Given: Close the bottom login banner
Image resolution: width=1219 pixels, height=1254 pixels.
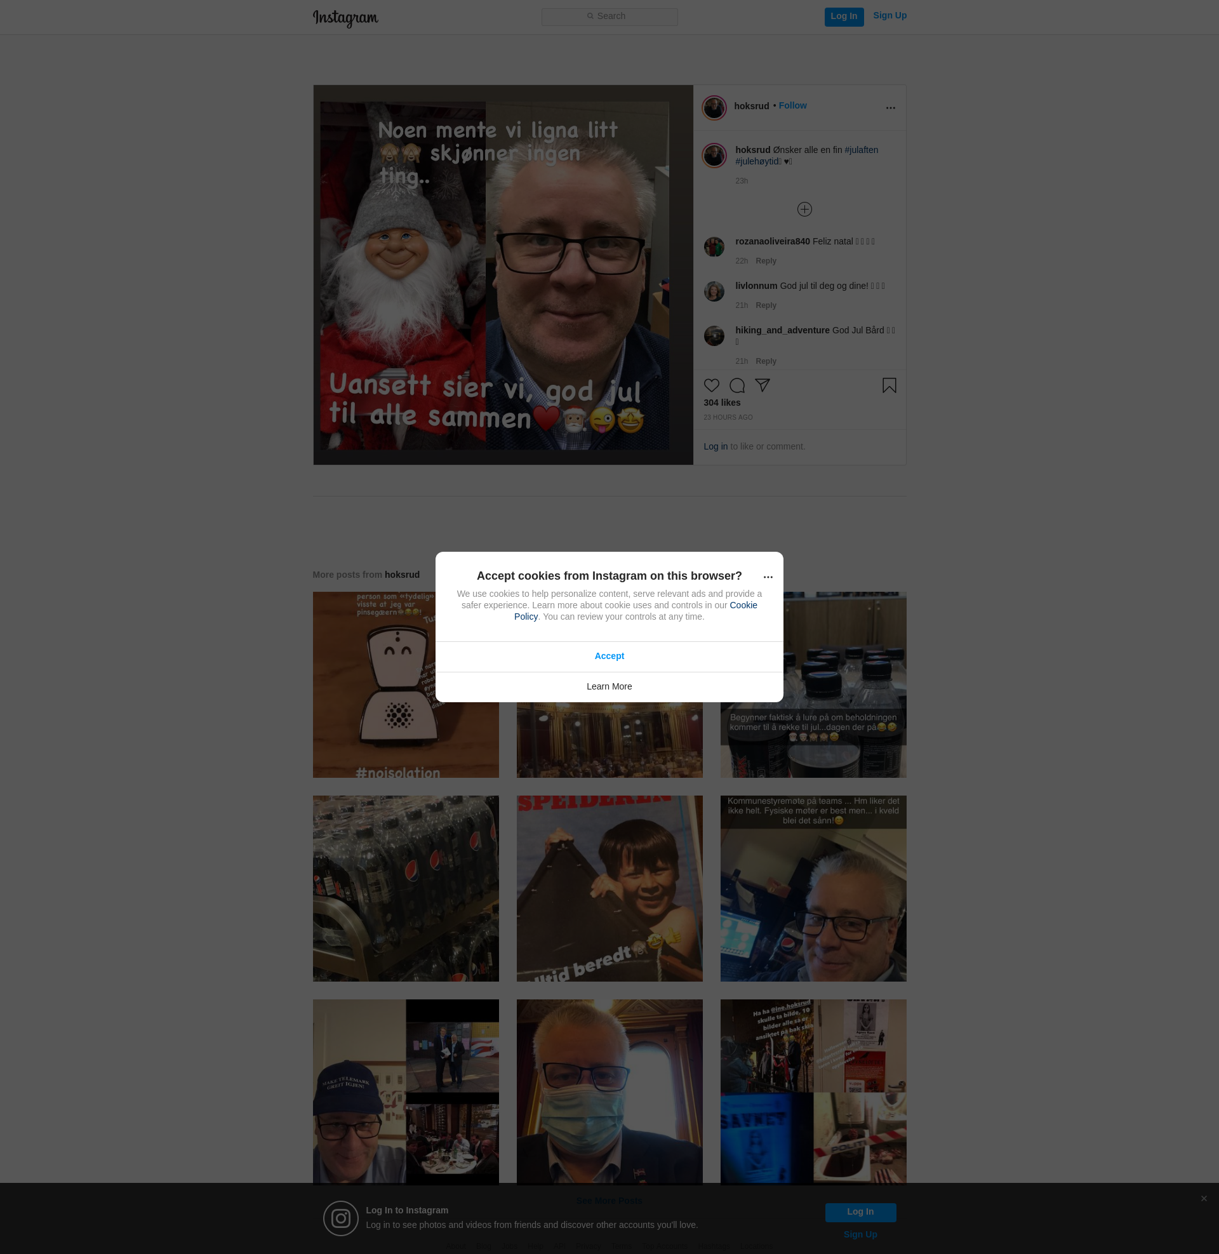Looking at the screenshot, I should (x=1204, y=1198).
